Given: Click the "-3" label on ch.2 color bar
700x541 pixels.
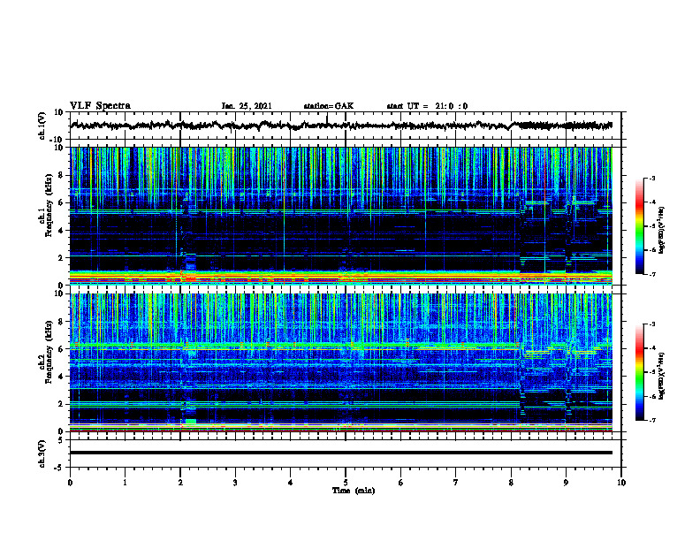Looking at the screenshot, I should (652, 324).
